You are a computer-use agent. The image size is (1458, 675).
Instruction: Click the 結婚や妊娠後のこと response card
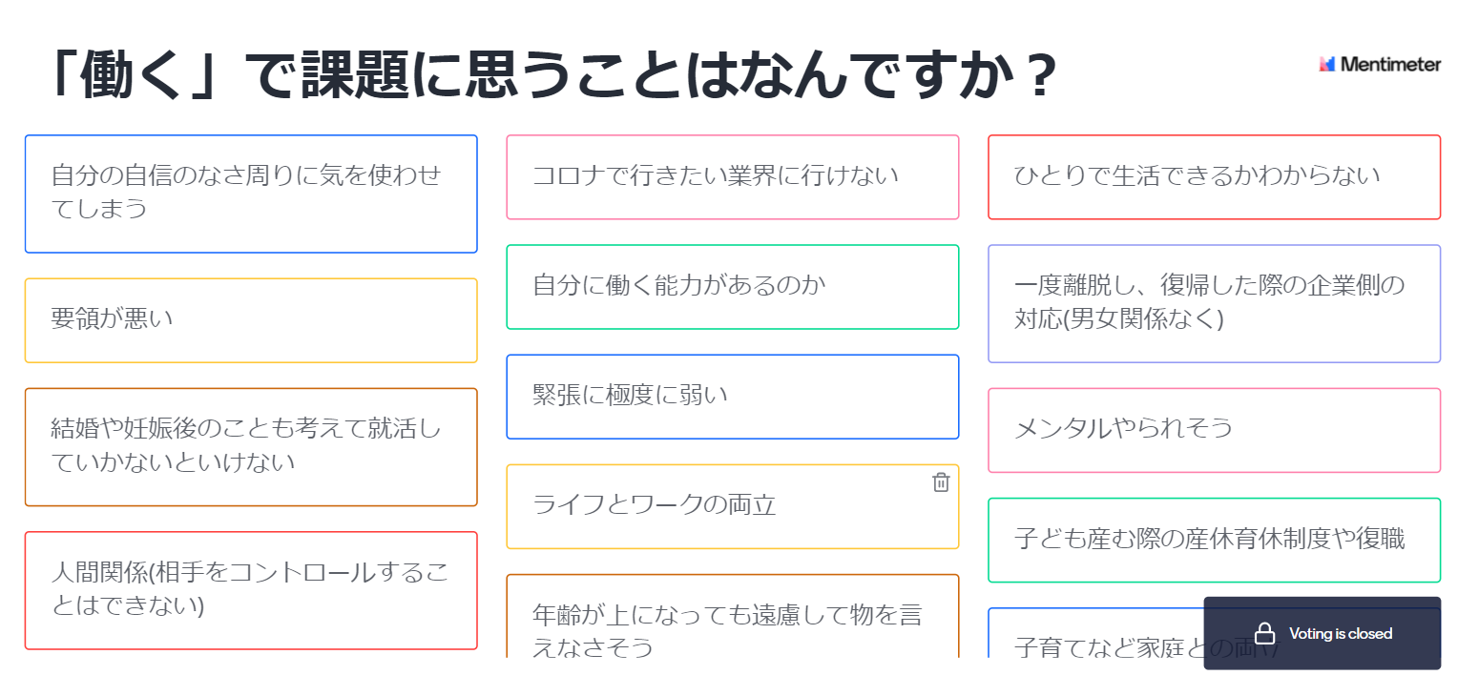click(x=251, y=447)
